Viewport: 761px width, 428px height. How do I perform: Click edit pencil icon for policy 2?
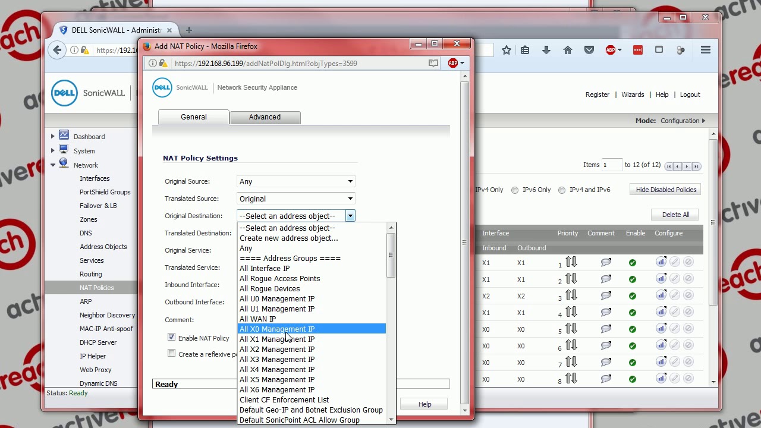pyautogui.click(x=675, y=278)
